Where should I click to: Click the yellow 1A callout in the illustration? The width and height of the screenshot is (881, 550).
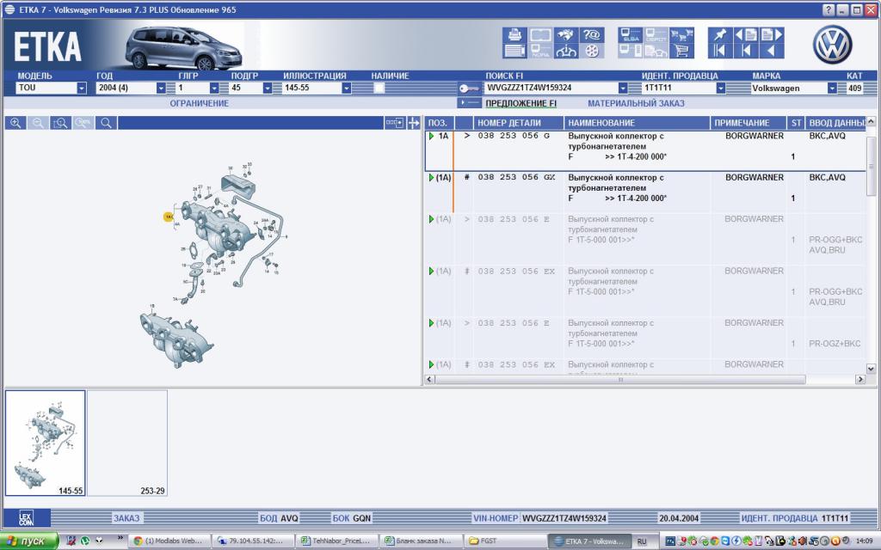tap(169, 216)
